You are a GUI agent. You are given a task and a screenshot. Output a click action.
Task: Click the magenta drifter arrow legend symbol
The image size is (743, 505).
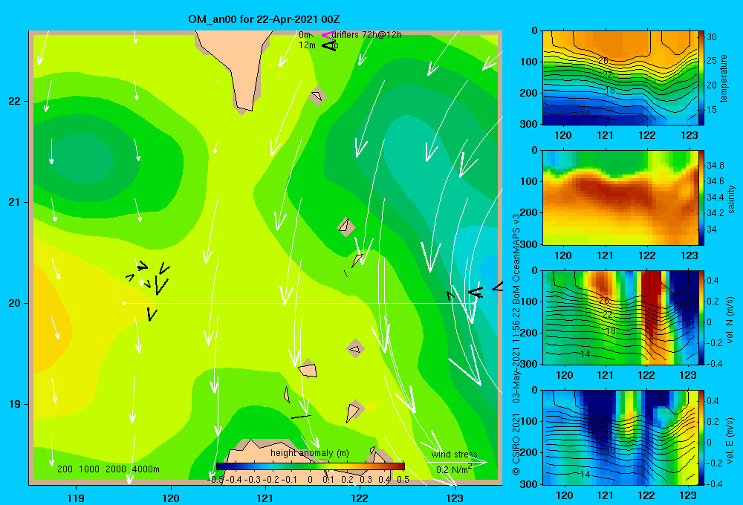coord(328,35)
